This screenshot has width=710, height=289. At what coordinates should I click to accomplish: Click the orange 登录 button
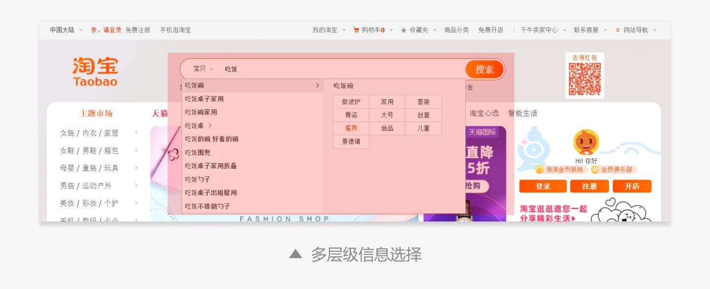tap(543, 186)
